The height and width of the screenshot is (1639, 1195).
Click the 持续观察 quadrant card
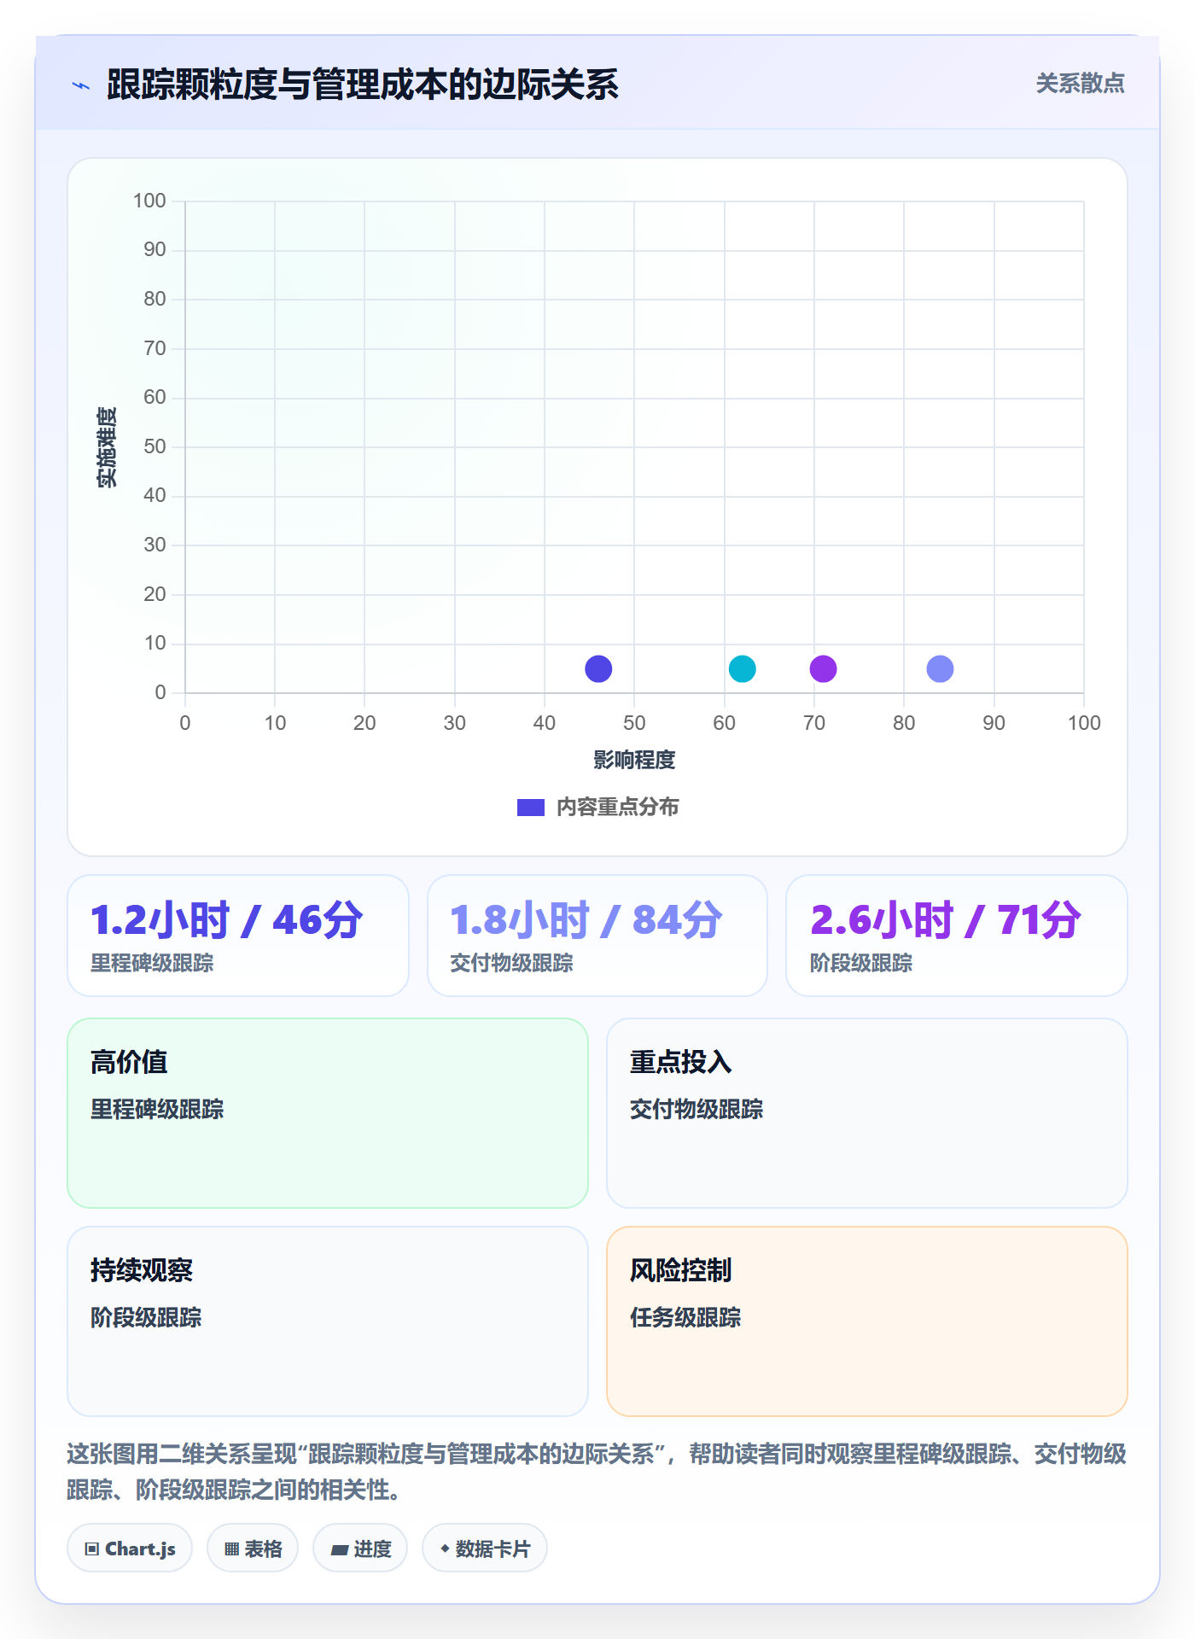(328, 1321)
